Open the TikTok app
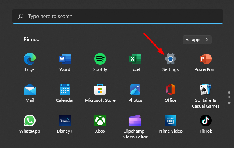Image resolution: width=234 pixels, height=148 pixels. tap(206, 124)
